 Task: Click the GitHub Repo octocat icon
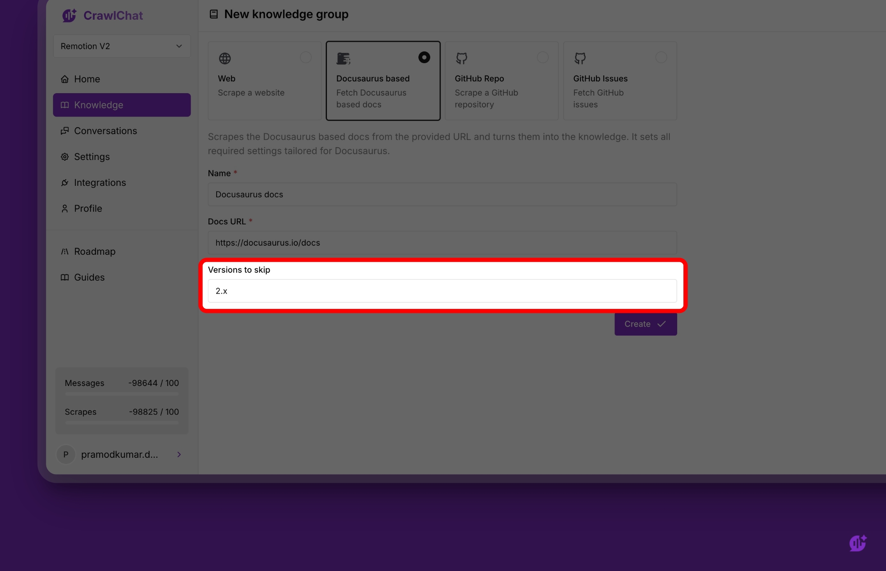click(x=461, y=59)
